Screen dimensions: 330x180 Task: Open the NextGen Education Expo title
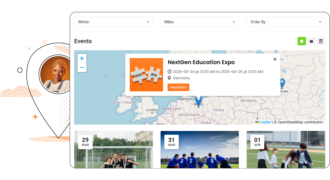[x=201, y=62]
